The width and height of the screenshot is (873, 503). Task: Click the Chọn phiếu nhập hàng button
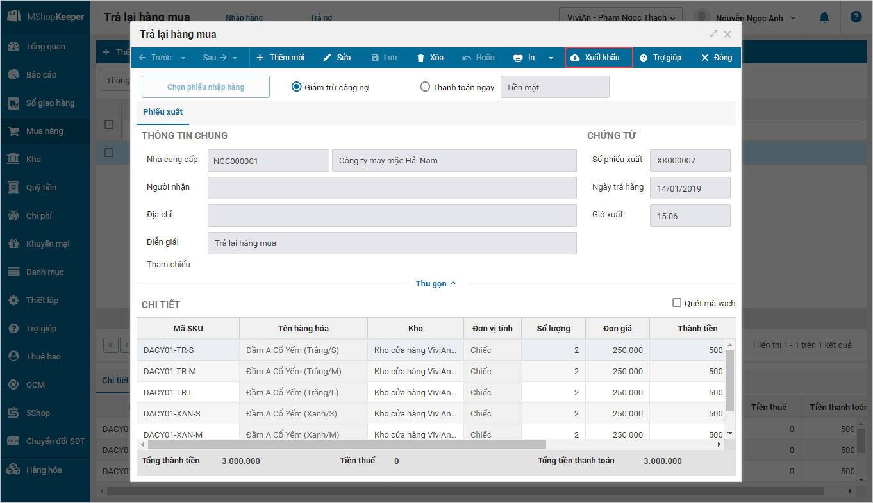205,87
